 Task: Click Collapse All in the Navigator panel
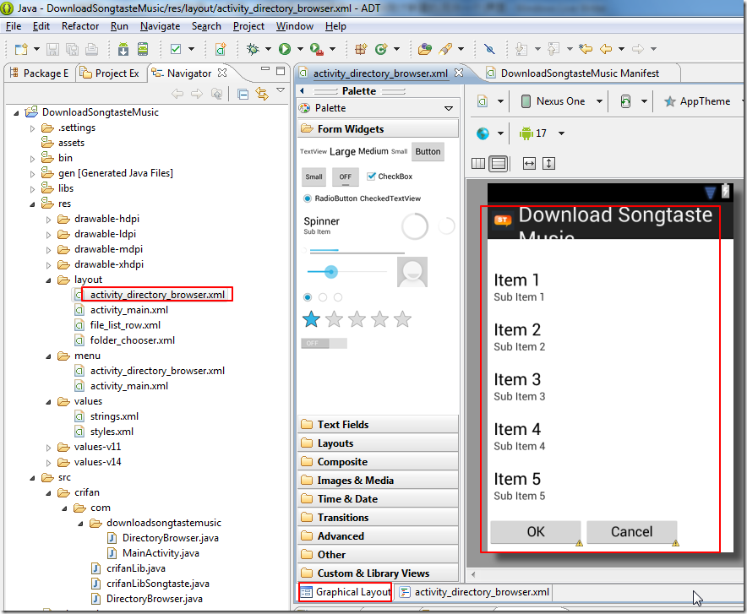(x=243, y=94)
